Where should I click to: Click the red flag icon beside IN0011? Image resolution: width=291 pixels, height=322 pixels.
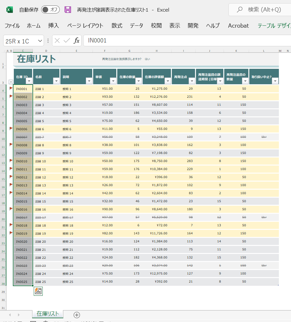click(x=11, y=169)
